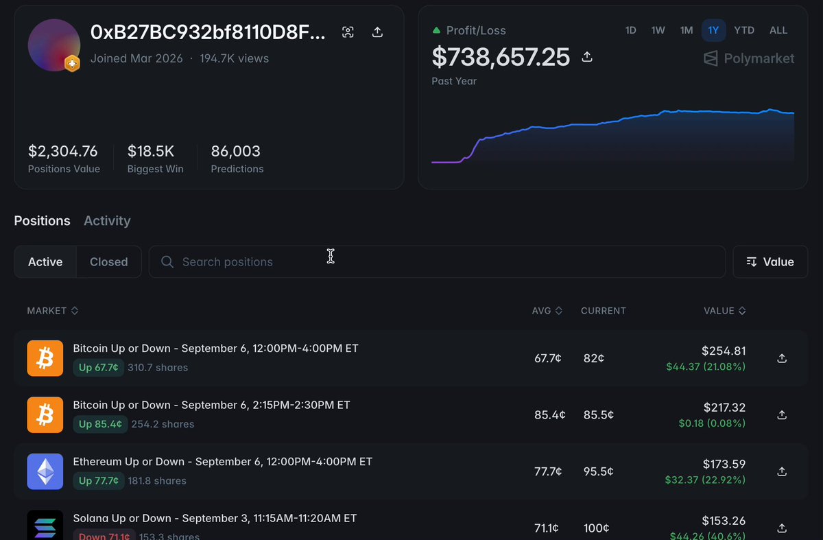Sort positions by the MARKET column header
Screen dimensions: 823x540
click(53, 311)
